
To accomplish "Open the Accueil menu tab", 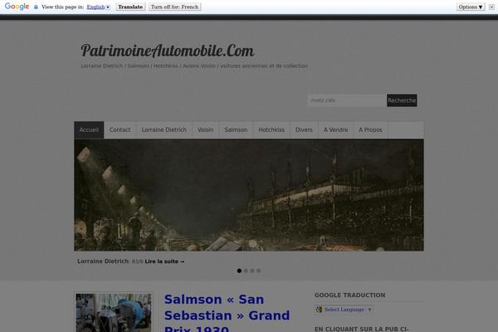I will pyautogui.click(x=89, y=129).
